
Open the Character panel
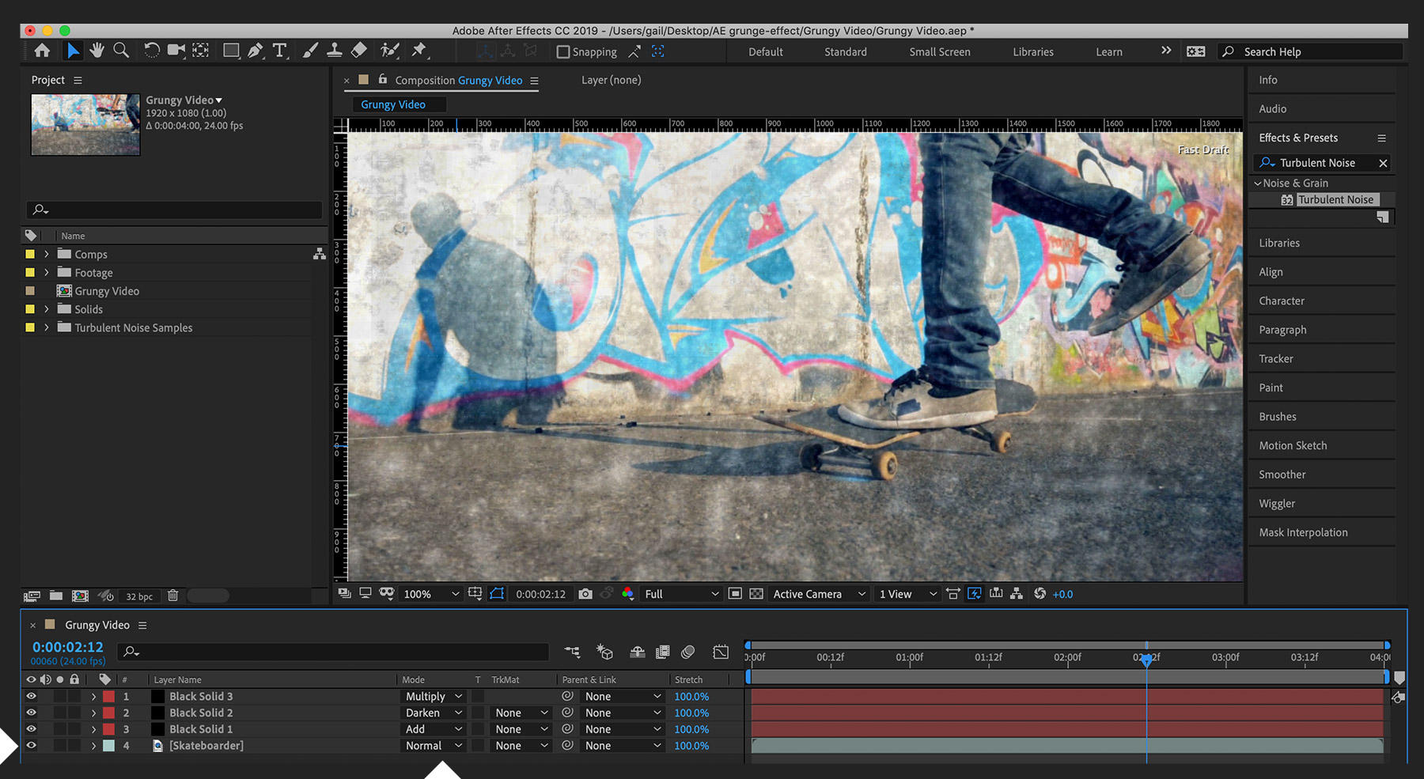coord(1281,301)
